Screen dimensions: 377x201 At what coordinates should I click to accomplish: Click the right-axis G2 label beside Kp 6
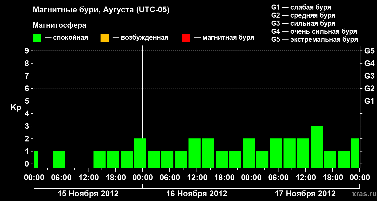pyautogui.click(x=369, y=88)
